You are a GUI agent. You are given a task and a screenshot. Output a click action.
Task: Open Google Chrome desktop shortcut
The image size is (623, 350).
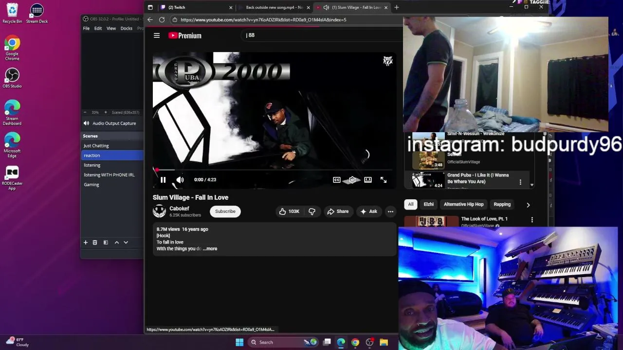[12, 48]
